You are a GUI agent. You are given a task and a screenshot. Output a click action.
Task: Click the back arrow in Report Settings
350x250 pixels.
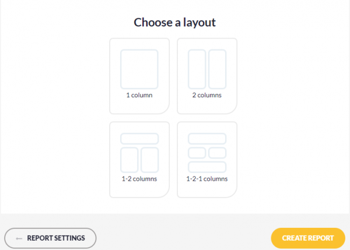click(19, 238)
